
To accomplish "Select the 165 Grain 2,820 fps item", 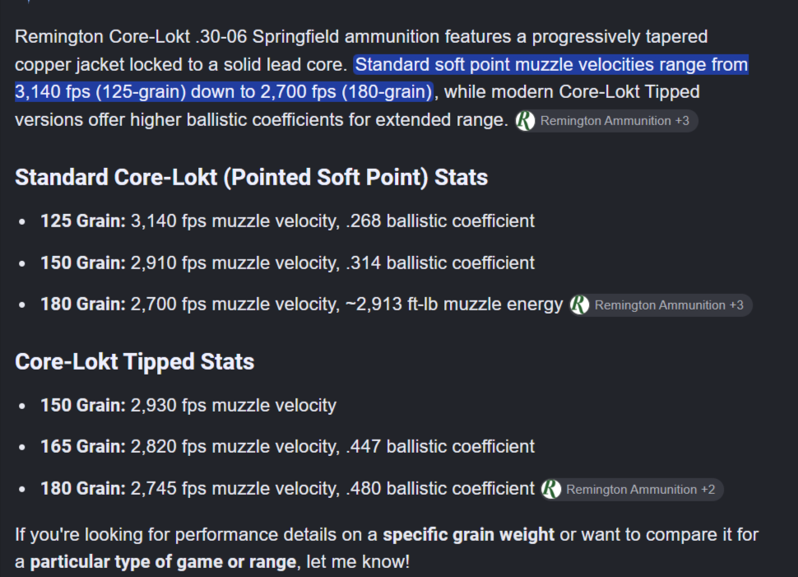I will click(288, 447).
